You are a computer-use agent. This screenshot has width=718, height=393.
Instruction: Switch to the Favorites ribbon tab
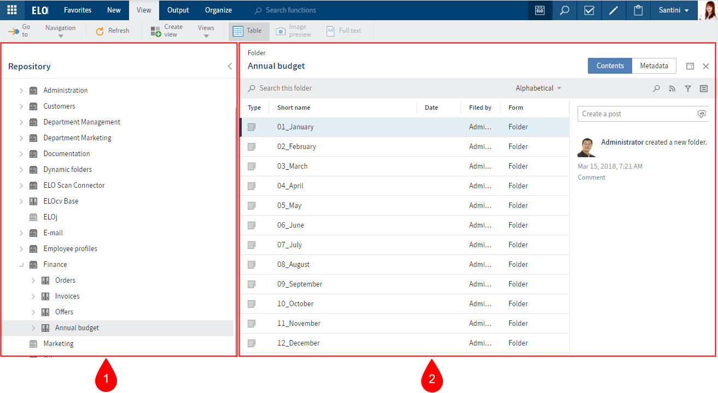[x=78, y=10]
